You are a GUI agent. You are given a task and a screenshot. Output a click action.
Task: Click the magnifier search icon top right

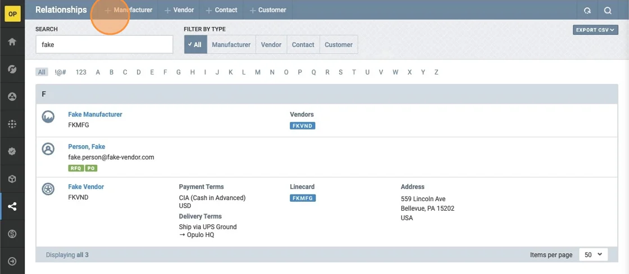point(608,10)
